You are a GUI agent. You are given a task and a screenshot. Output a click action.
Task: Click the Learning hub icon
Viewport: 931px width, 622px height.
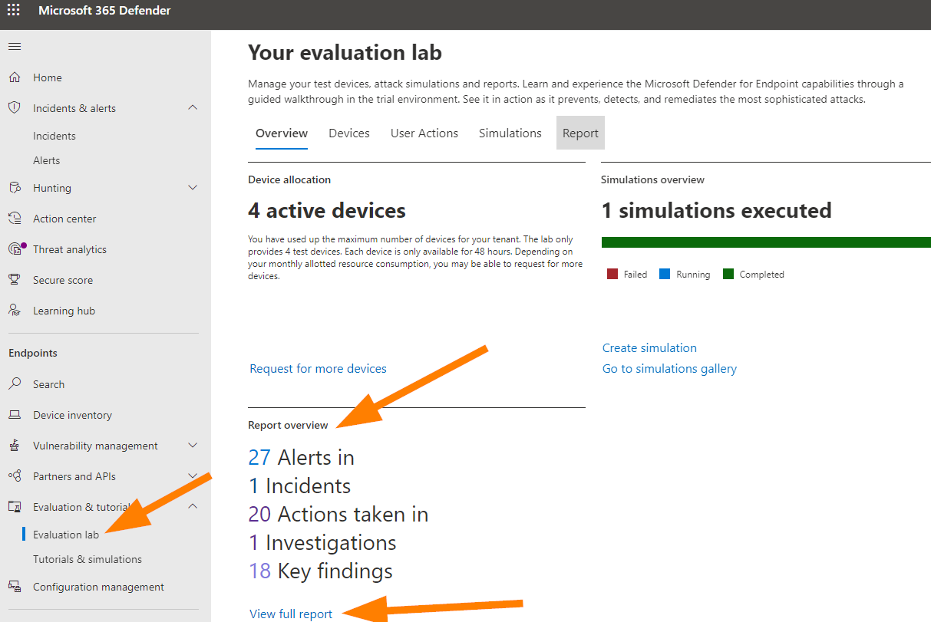[x=14, y=311]
